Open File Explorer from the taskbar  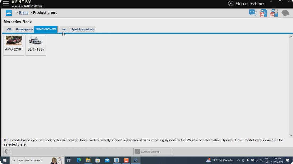(x=88, y=160)
